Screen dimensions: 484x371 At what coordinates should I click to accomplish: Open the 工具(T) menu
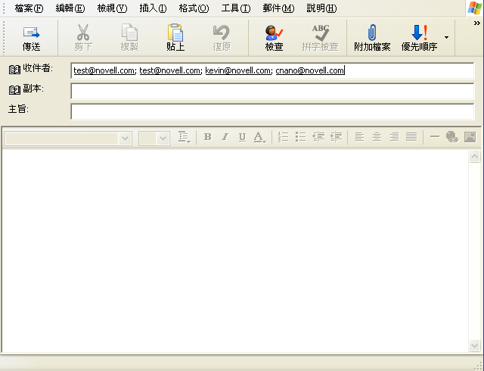(236, 8)
